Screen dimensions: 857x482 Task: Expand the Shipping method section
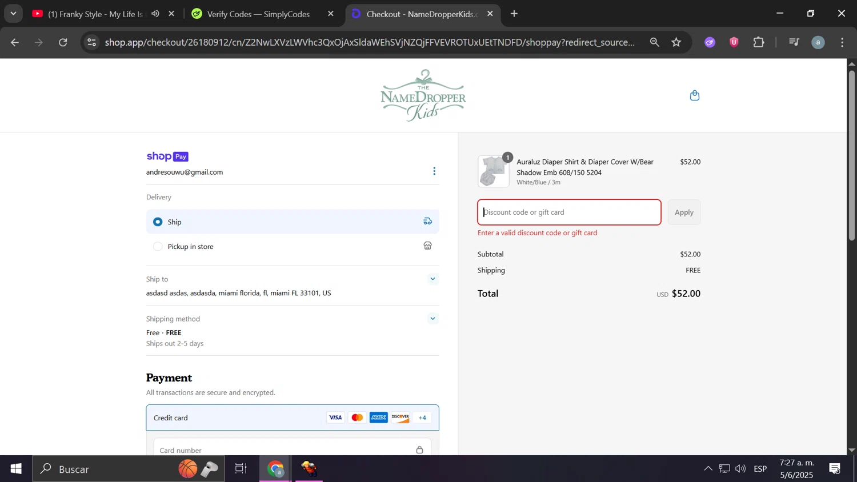pyautogui.click(x=432, y=319)
